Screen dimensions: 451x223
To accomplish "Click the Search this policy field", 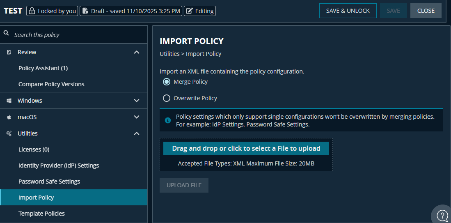I will pos(74,34).
